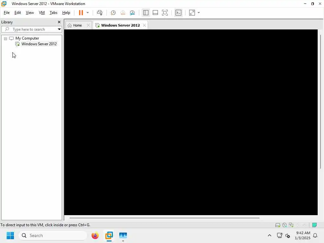Open the clock showing 9:42 AM

click(x=302, y=235)
